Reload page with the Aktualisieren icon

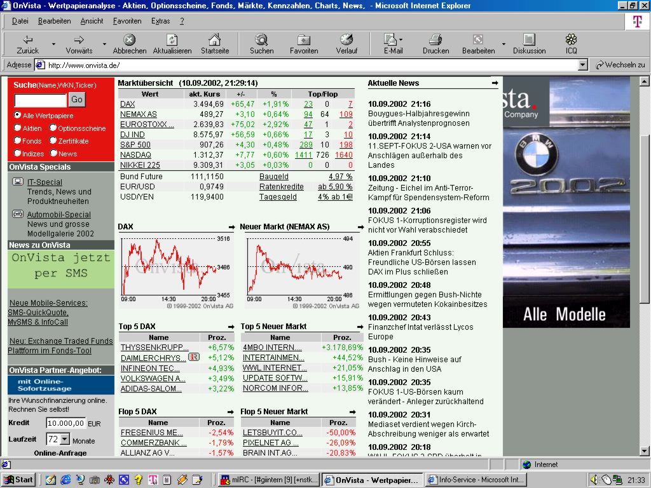(172, 43)
